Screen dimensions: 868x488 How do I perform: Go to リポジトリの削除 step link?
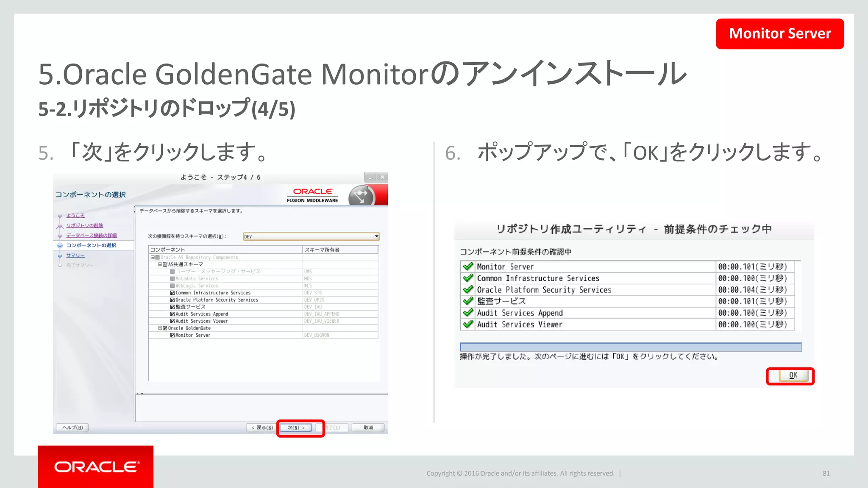tap(85, 225)
